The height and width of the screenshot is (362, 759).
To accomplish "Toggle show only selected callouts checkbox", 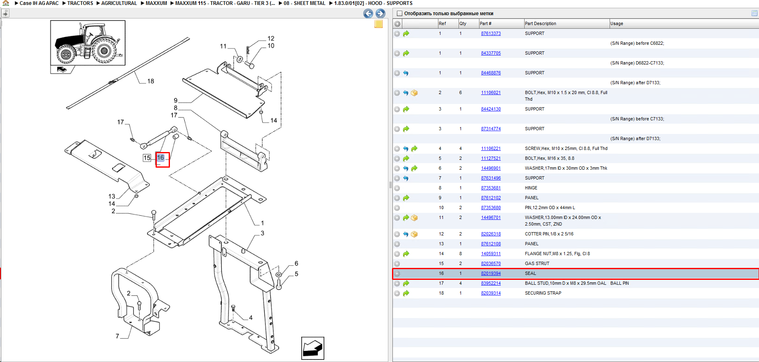I will pos(399,14).
